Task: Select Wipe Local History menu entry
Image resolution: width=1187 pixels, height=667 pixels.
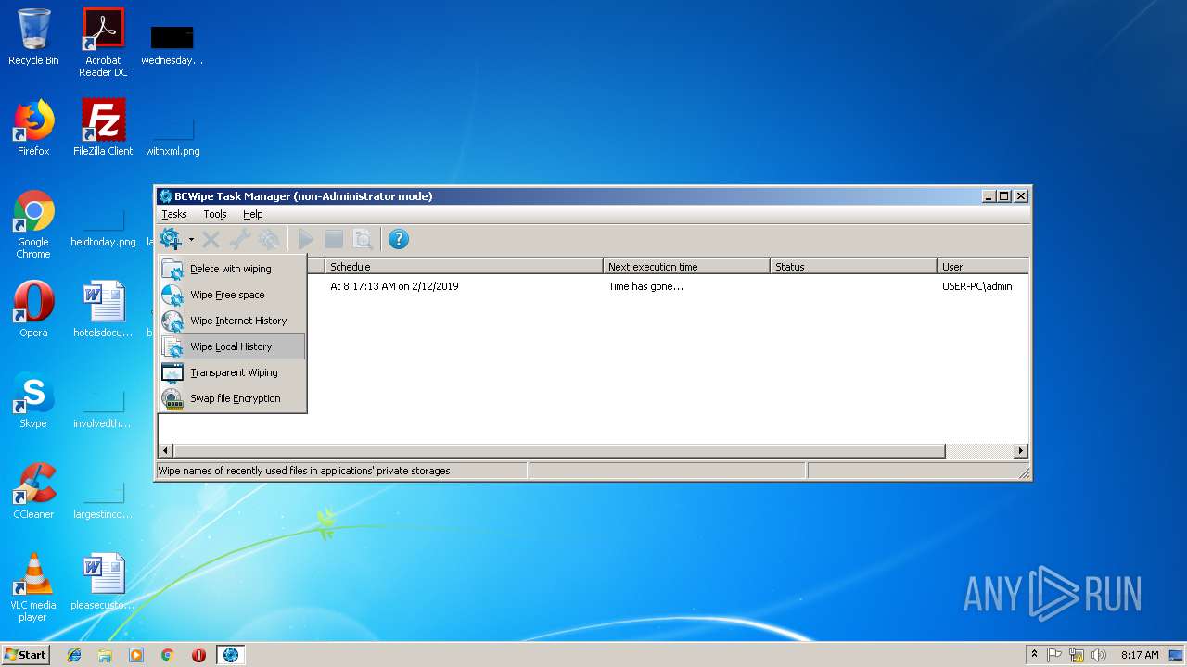Action: pyautogui.click(x=232, y=346)
